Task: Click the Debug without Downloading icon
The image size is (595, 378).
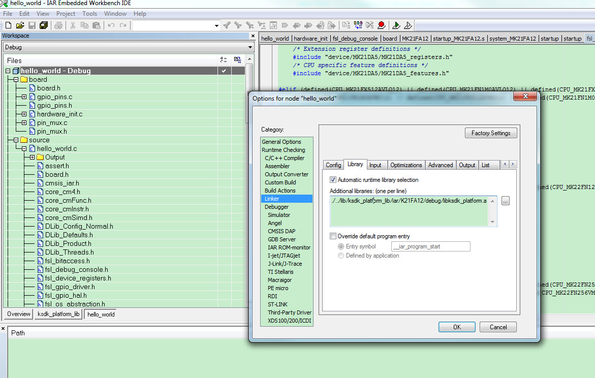Action: coord(408,25)
